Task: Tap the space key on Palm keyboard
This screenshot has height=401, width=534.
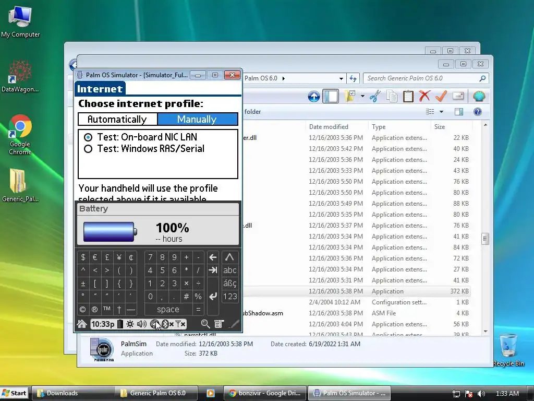Action: 168,309
